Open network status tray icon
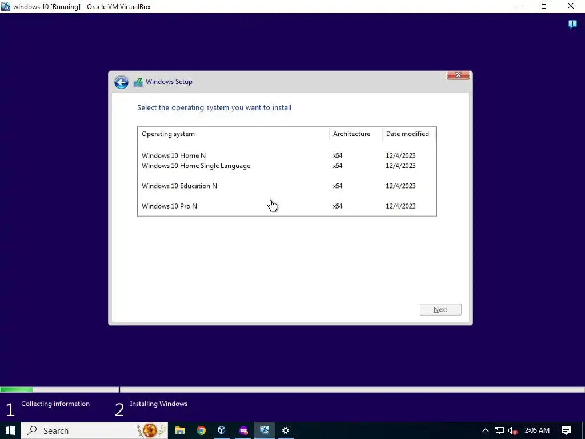Image resolution: width=585 pixels, height=439 pixels. click(x=499, y=430)
